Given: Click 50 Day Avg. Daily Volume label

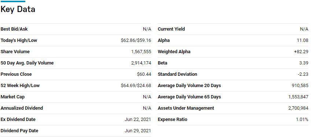Looking at the screenshot, I should click(x=27, y=63).
